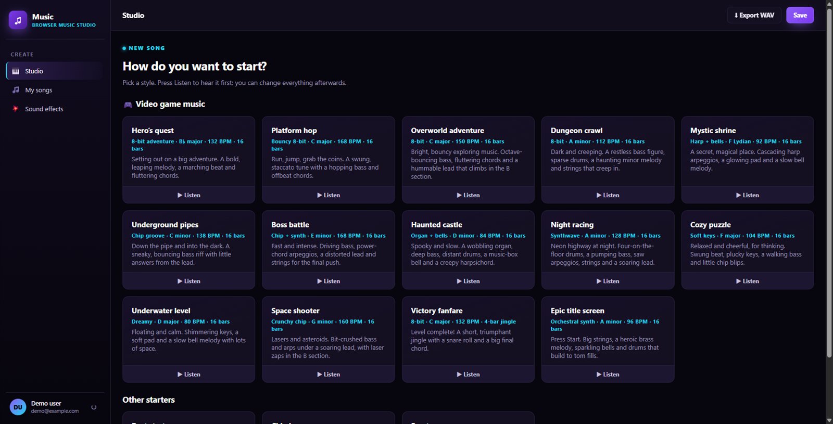The width and height of the screenshot is (833, 424).
Task: Pick the Haunted castle card title
Action: coord(436,225)
